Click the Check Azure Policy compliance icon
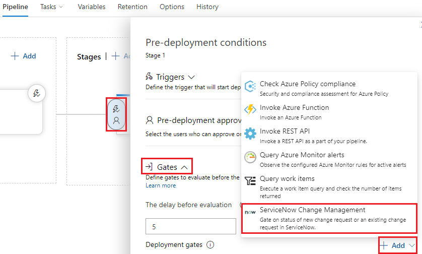The width and height of the screenshot is (422, 254). (x=250, y=86)
